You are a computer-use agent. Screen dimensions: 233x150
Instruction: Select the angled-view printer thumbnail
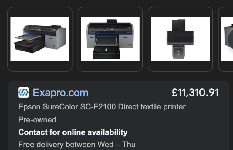pyautogui.click(x=40, y=39)
